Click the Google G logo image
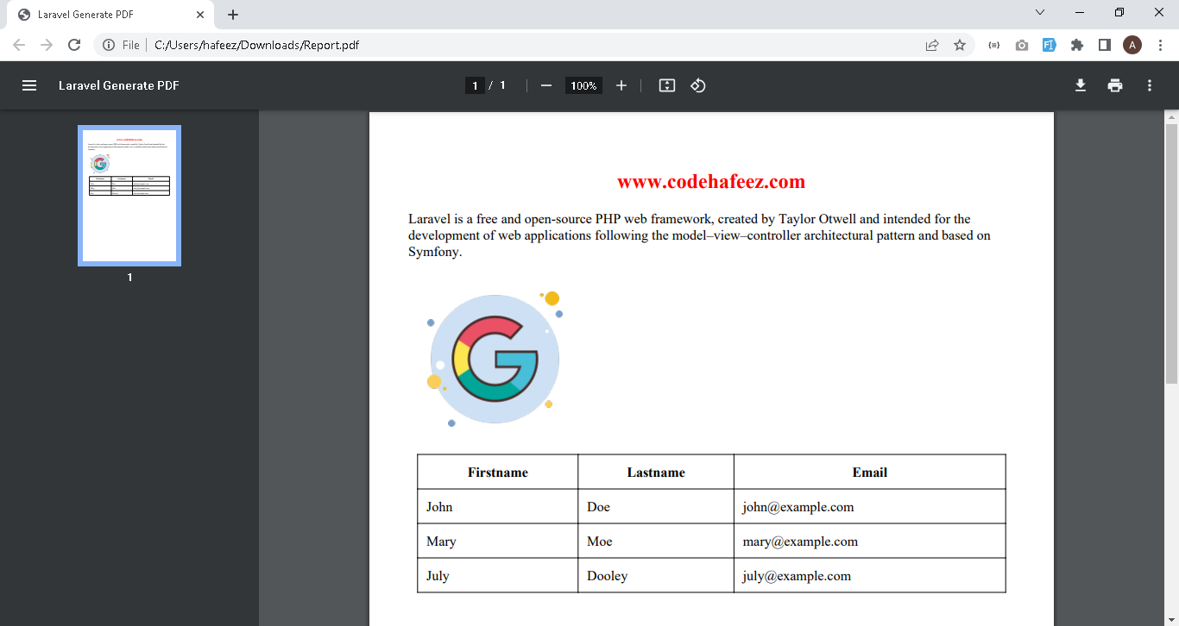This screenshot has width=1179, height=626. 495,359
